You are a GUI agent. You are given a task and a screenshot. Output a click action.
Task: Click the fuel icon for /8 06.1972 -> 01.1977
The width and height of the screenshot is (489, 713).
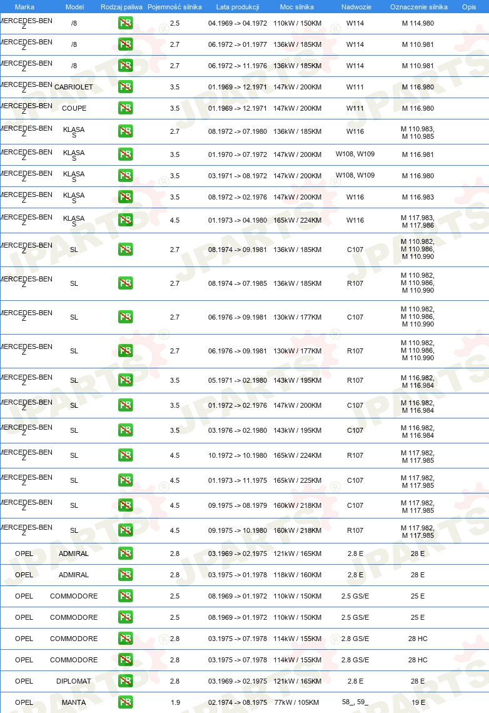tap(126, 44)
